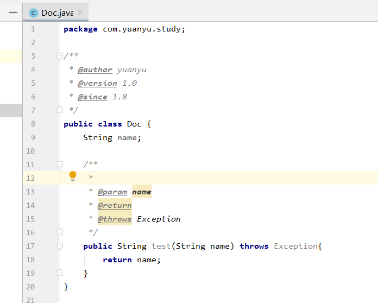This screenshot has width=378, height=303.
Task: Click the public keyword on line 8
Action: pos(78,124)
